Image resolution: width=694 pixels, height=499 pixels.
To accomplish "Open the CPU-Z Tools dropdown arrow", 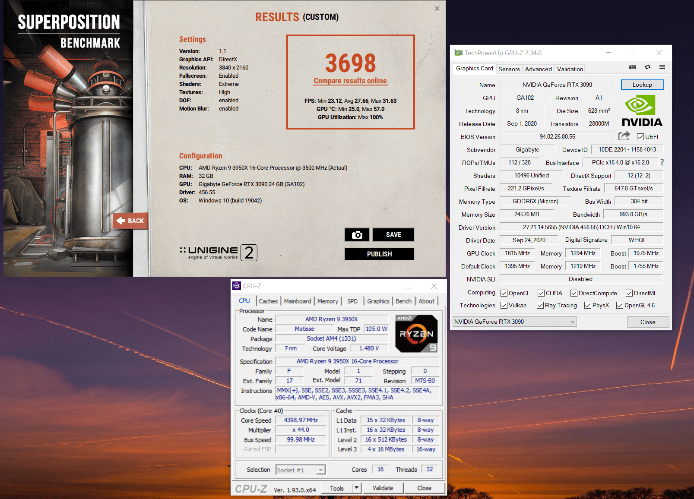I will pyautogui.click(x=357, y=488).
